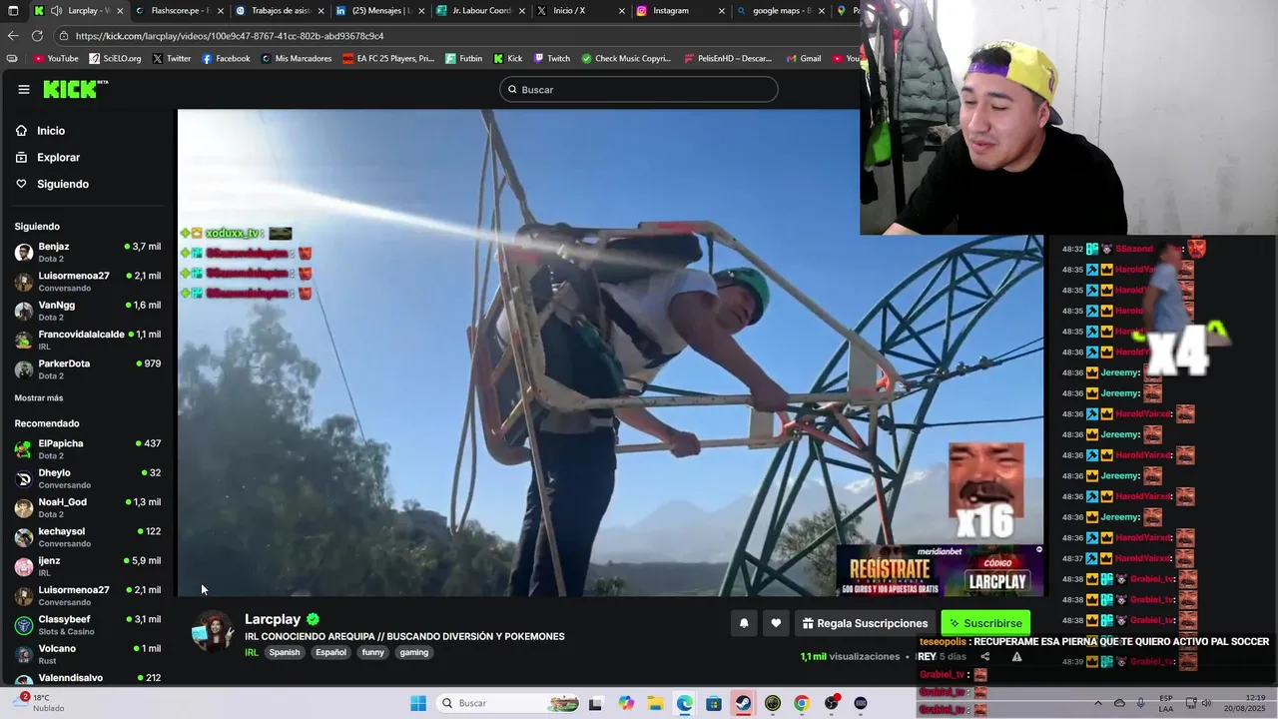Open Classybeef recommended channel
Screen dimensions: 1278x719
pos(88,624)
